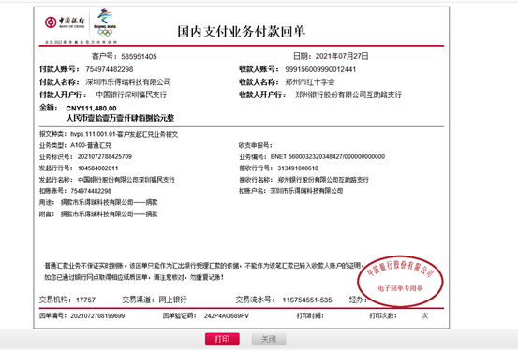Viewport: 518px width, 351px height.
Task: Click the Beijing 2022 Olympic emblem
Action: coord(105,22)
